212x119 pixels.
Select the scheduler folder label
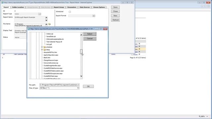coord(49,47)
